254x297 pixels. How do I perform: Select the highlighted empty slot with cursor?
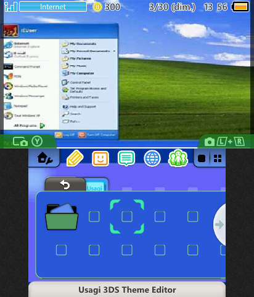(127, 217)
